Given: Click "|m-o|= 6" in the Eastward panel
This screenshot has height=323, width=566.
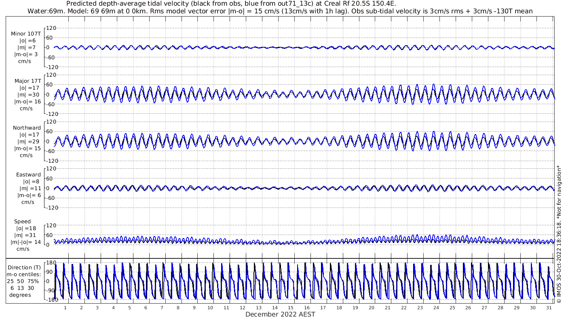Looking at the screenshot, I should [x=29, y=195].
